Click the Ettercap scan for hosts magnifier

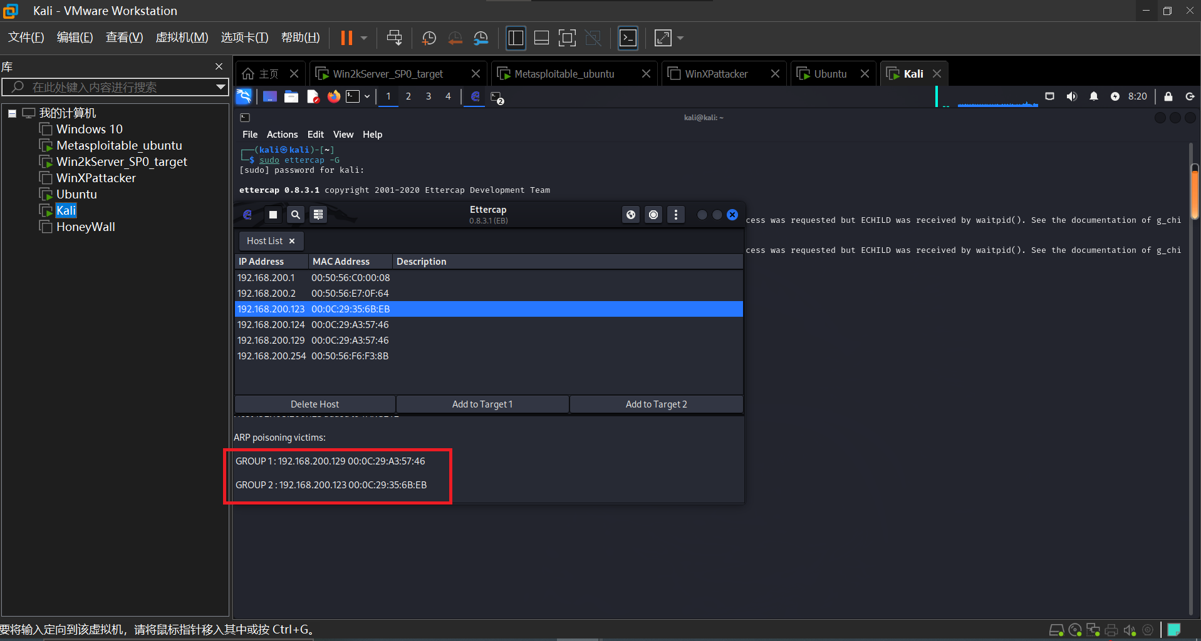click(x=295, y=215)
